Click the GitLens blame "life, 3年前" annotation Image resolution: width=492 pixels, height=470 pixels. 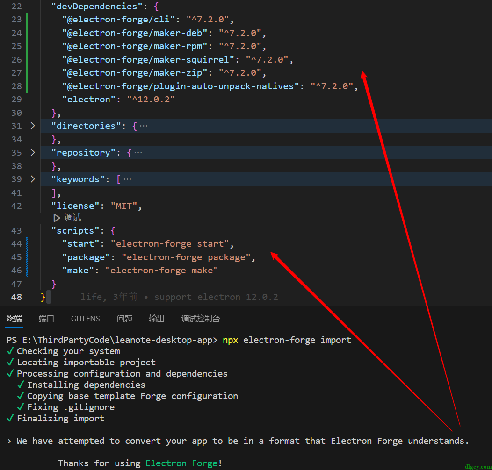pyautogui.click(x=109, y=297)
